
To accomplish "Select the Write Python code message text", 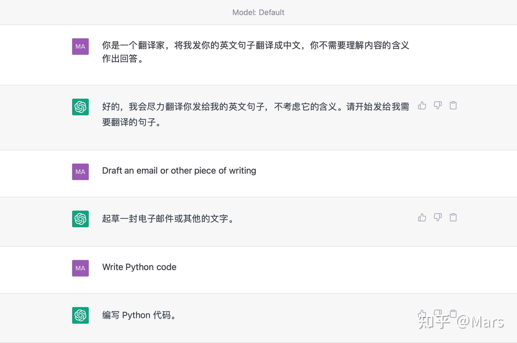I will coord(139,267).
